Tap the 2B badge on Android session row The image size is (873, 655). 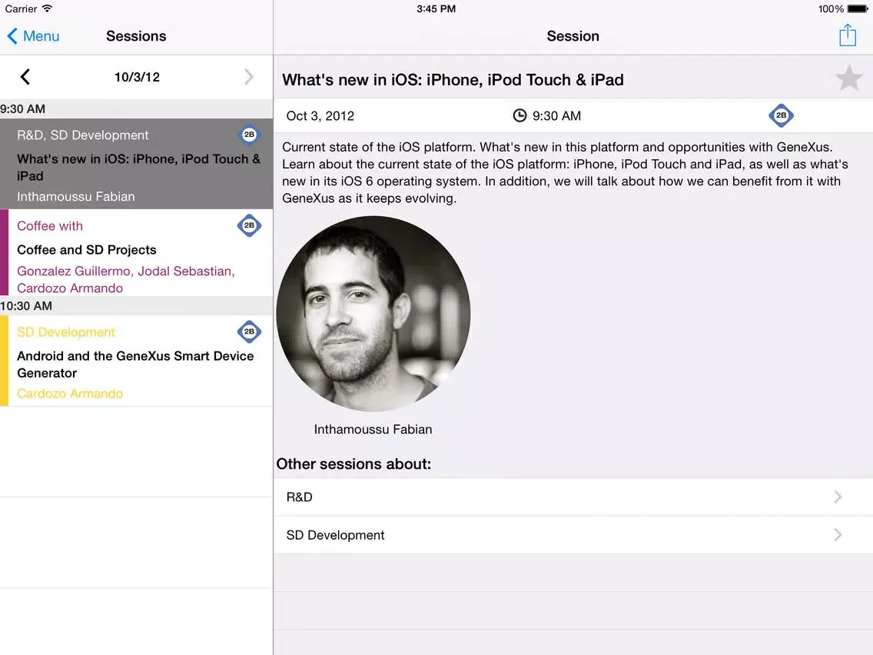coord(250,331)
